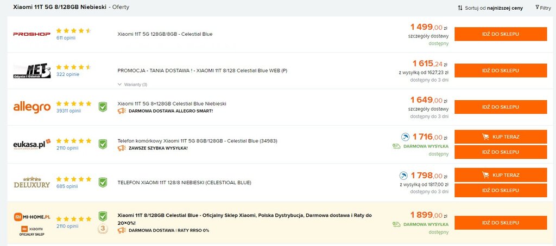
Task: Click the free delivery truck icon in mi-home.pl offer
Action: (396, 224)
